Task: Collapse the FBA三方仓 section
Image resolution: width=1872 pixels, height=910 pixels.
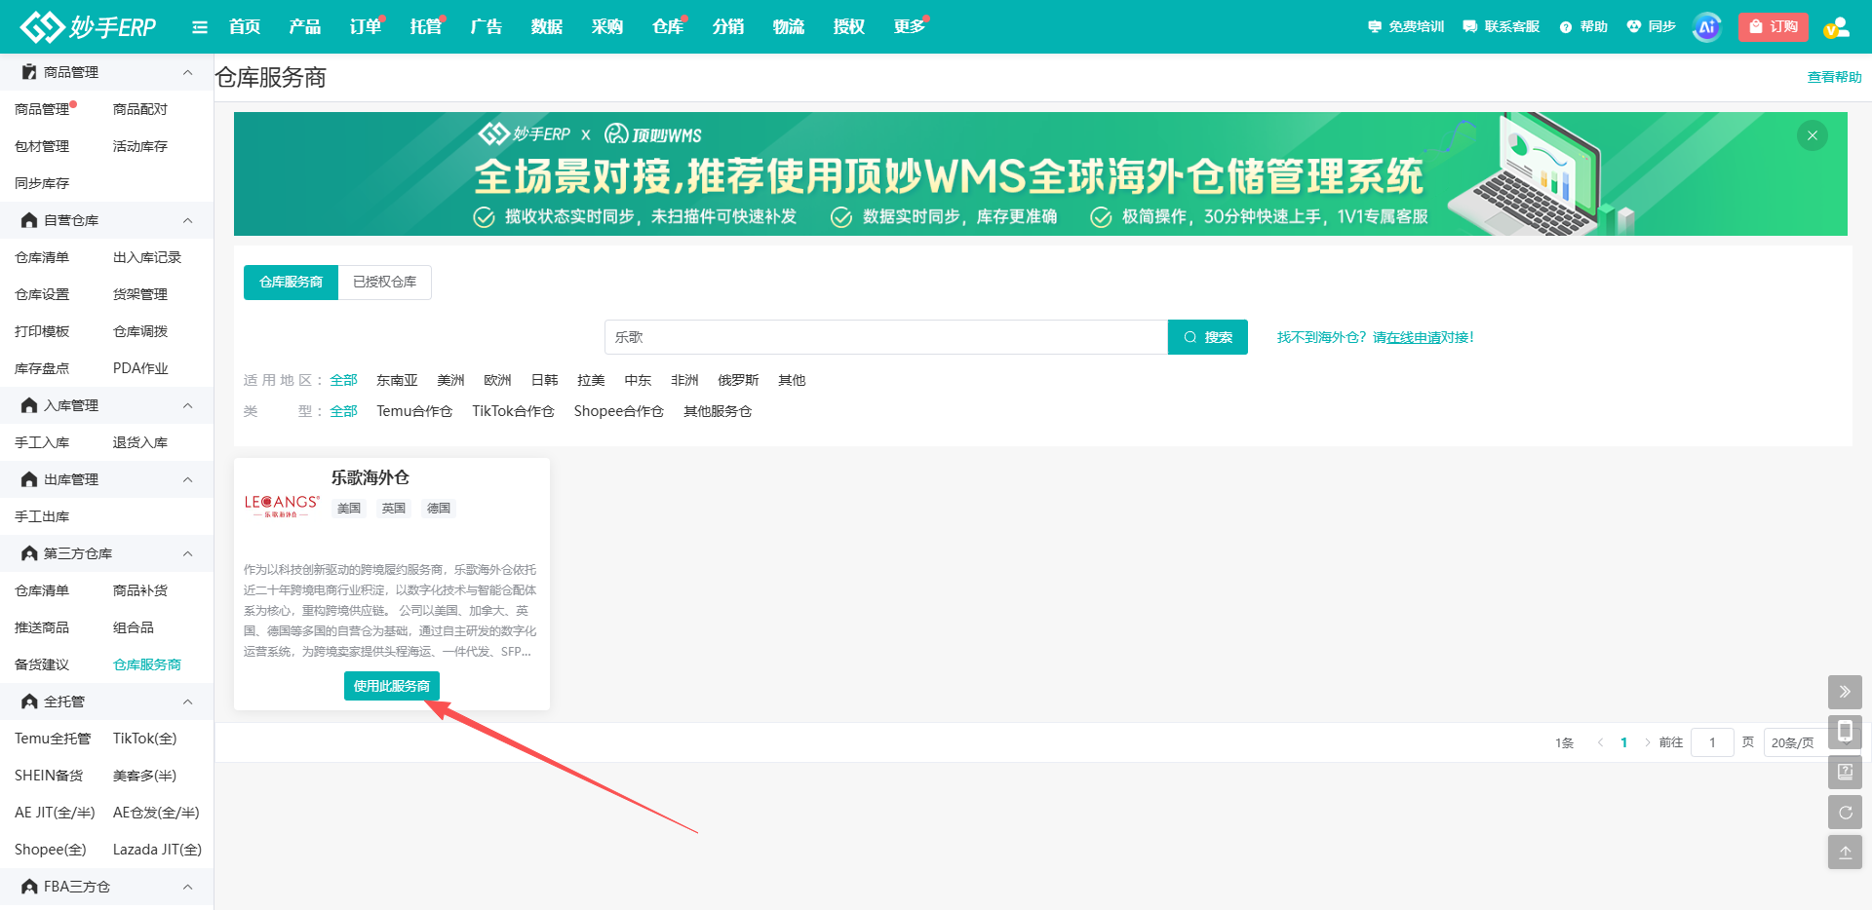Action: [188, 887]
